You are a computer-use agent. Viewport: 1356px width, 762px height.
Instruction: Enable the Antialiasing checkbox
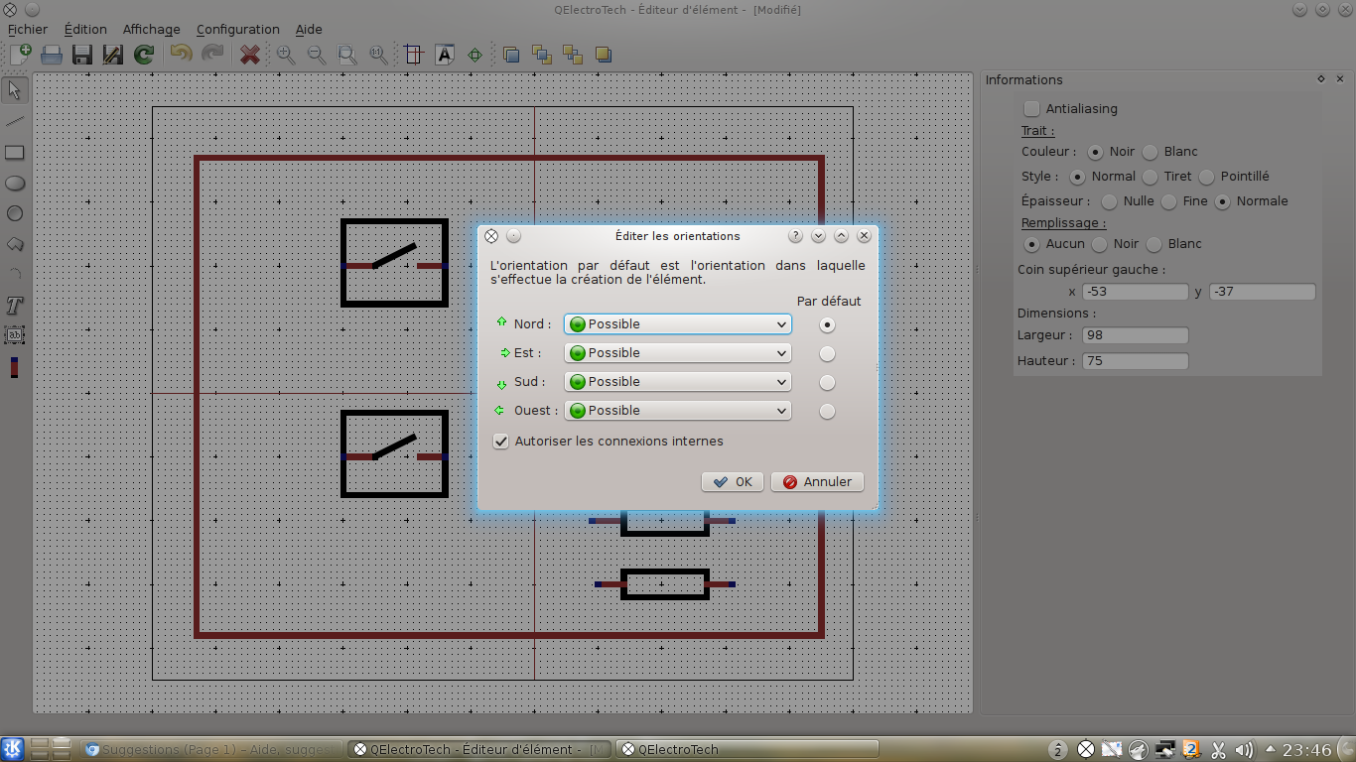[x=1032, y=109]
